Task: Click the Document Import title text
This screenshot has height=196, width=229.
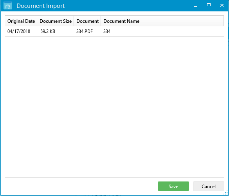Action: click(x=40, y=6)
